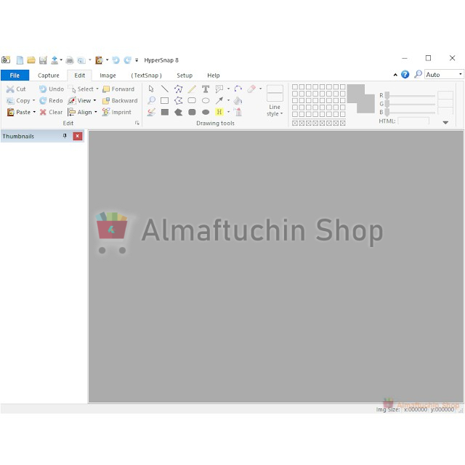
Task: Select the arrow pointer selection tool
Action: coord(151,89)
